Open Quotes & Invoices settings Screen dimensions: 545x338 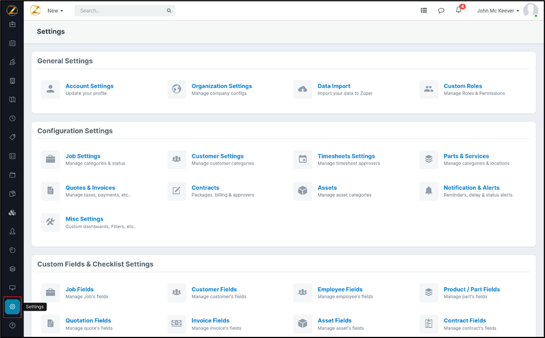click(90, 188)
